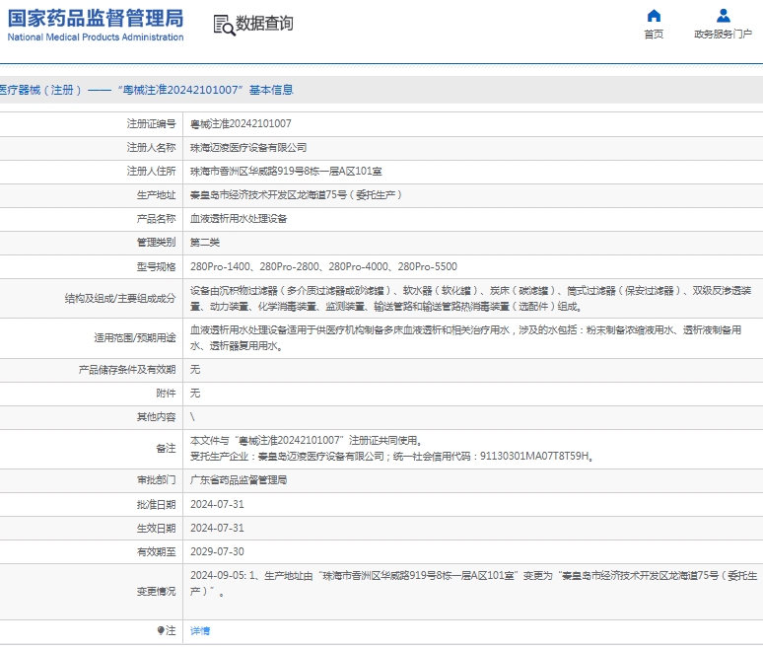Select model spec 280Pro-1400 row value
The height and width of the screenshot is (648, 763).
coord(323,267)
